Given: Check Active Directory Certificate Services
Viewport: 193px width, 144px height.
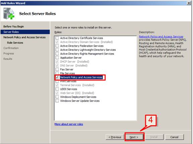Looking at the screenshot, I should 57,38.
